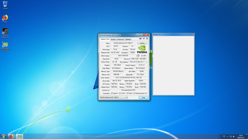Open the Recycle Bin (Lomtár) desktop icon
Viewport: 248px width, 139px height.
click(5, 5)
